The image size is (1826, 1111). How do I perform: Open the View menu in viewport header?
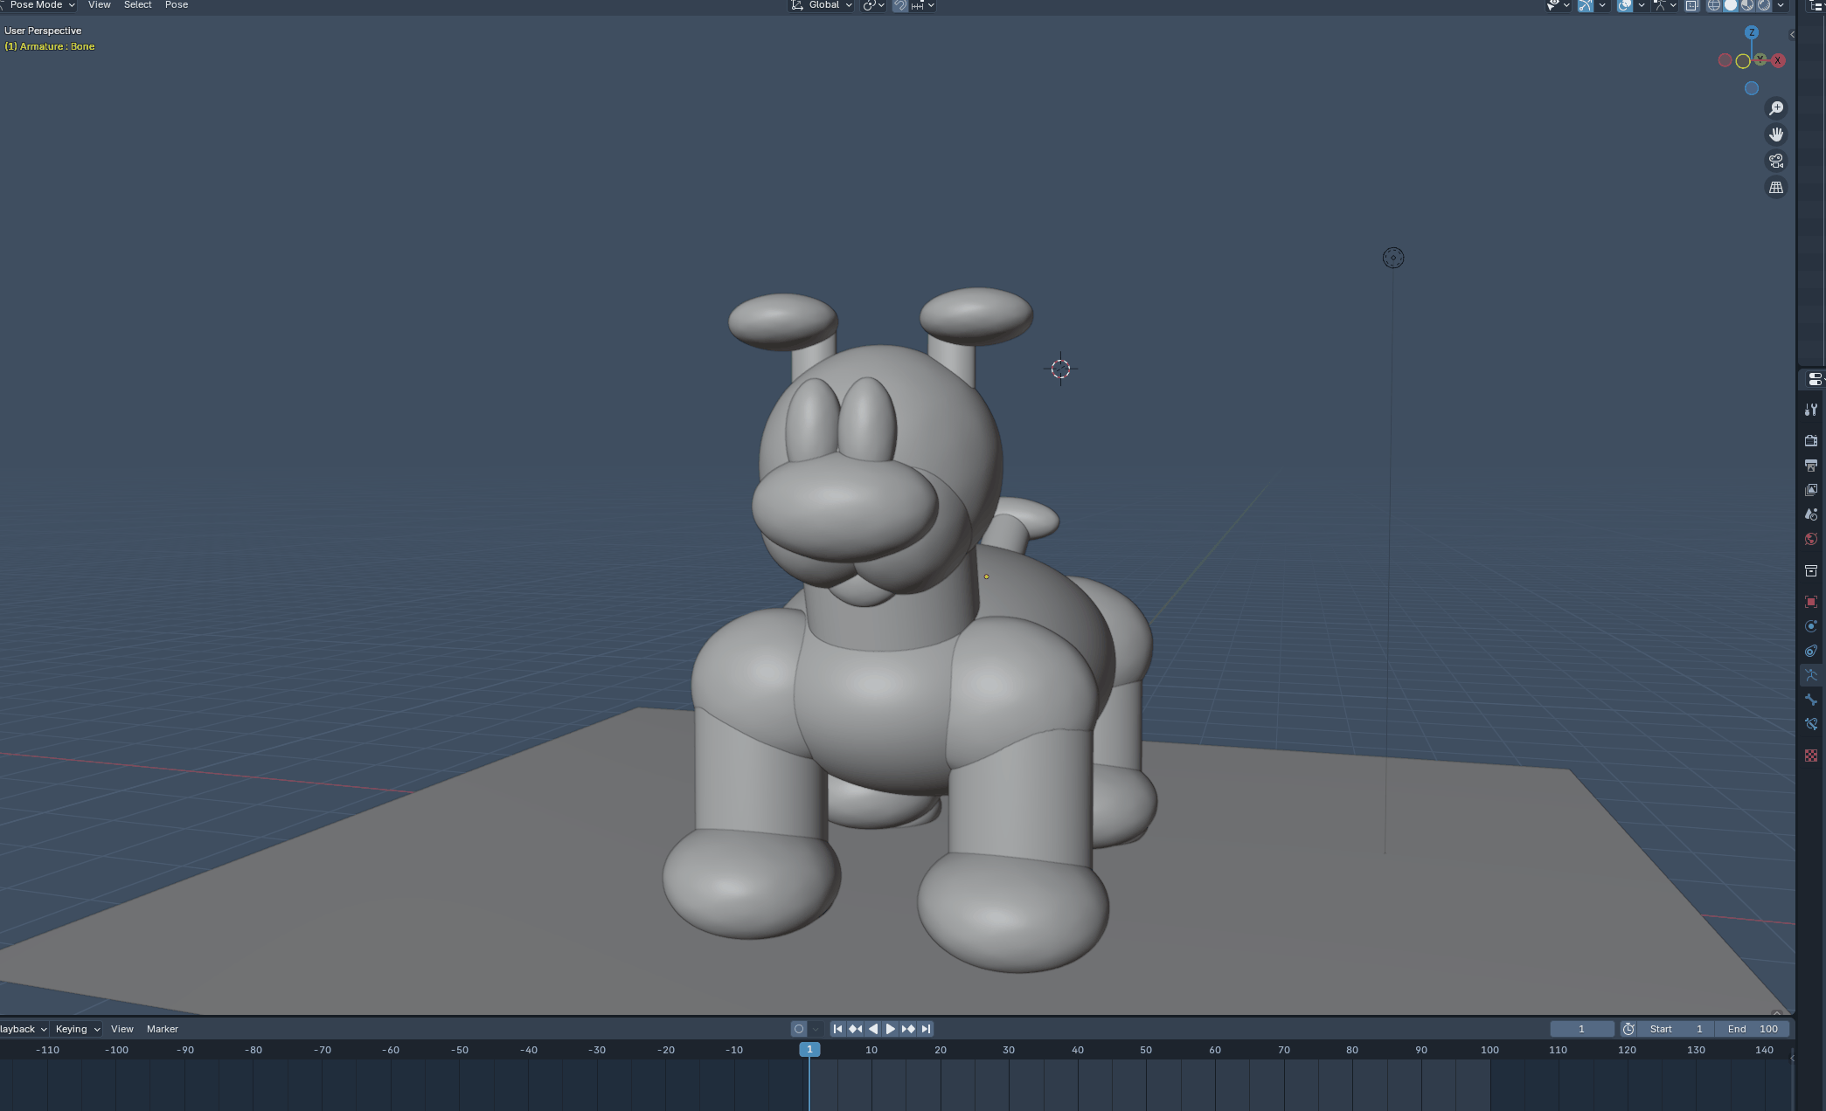pyautogui.click(x=100, y=5)
